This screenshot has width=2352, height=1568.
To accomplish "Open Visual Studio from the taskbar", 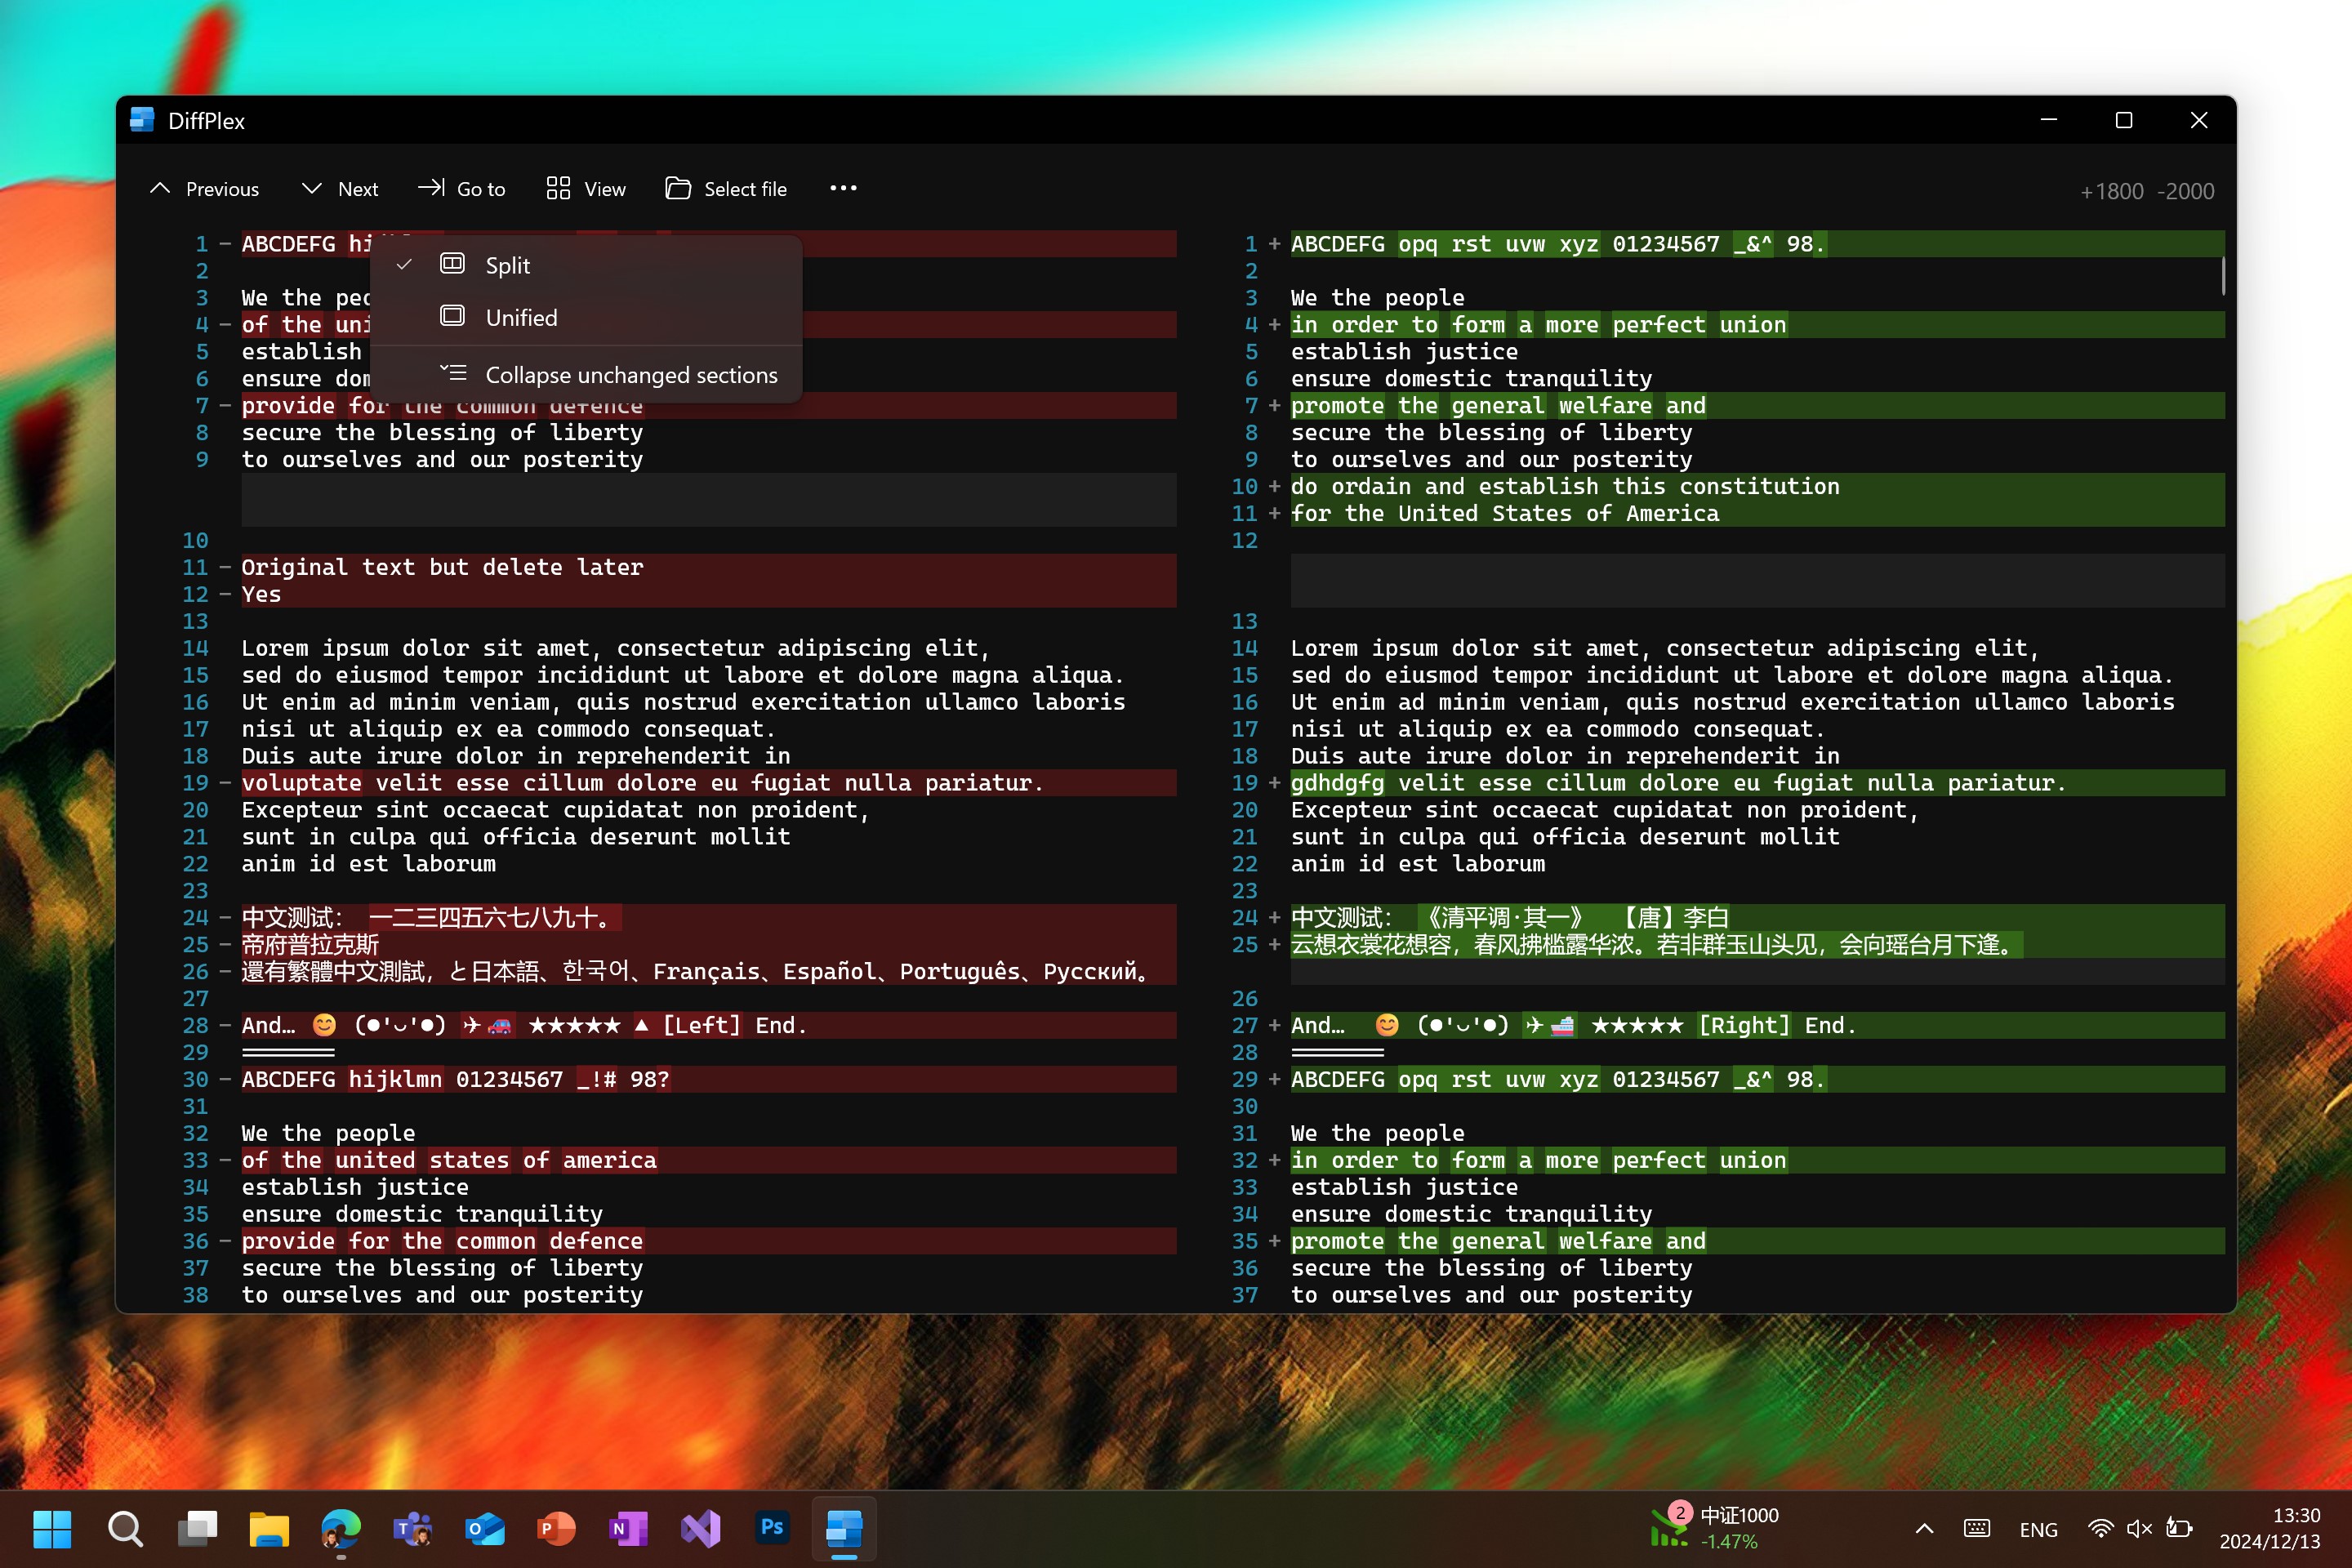I will (x=701, y=1529).
